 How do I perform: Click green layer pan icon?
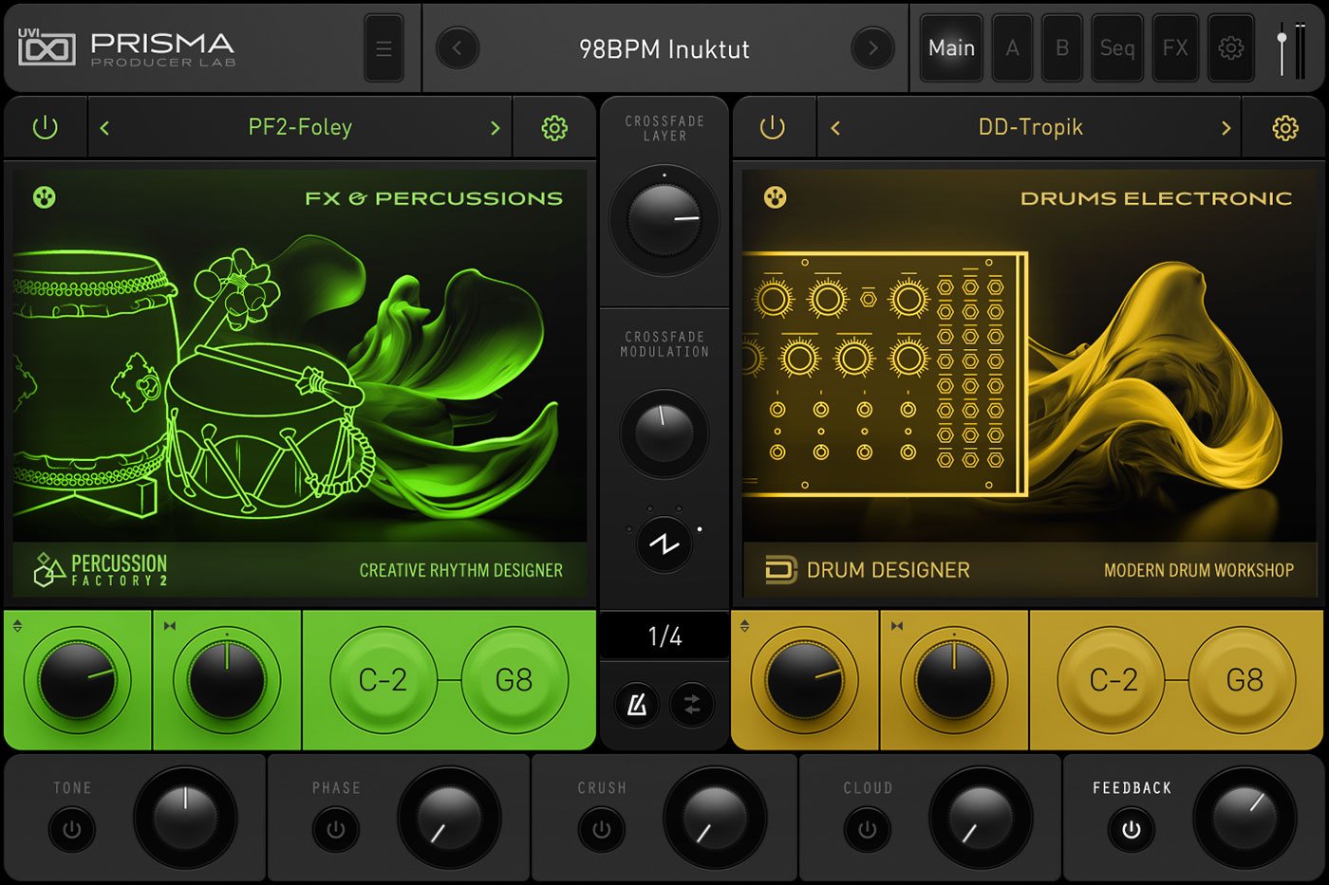[170, 626]
